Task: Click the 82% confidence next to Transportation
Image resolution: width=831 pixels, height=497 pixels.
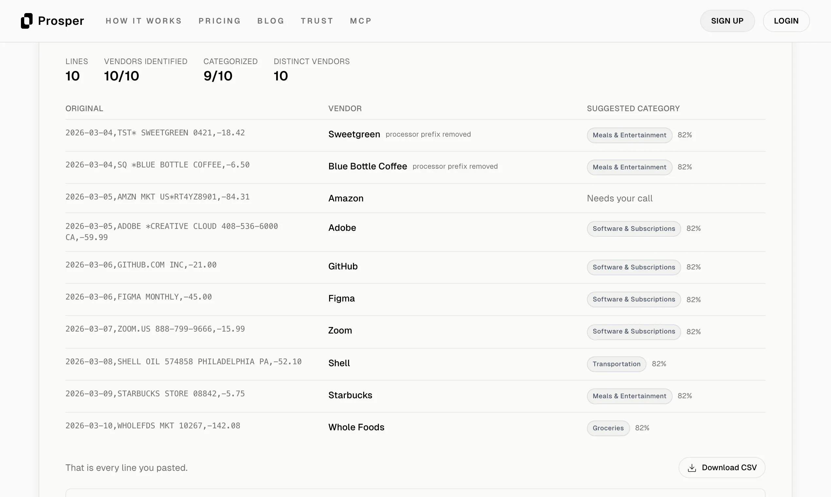Action: 659,364
